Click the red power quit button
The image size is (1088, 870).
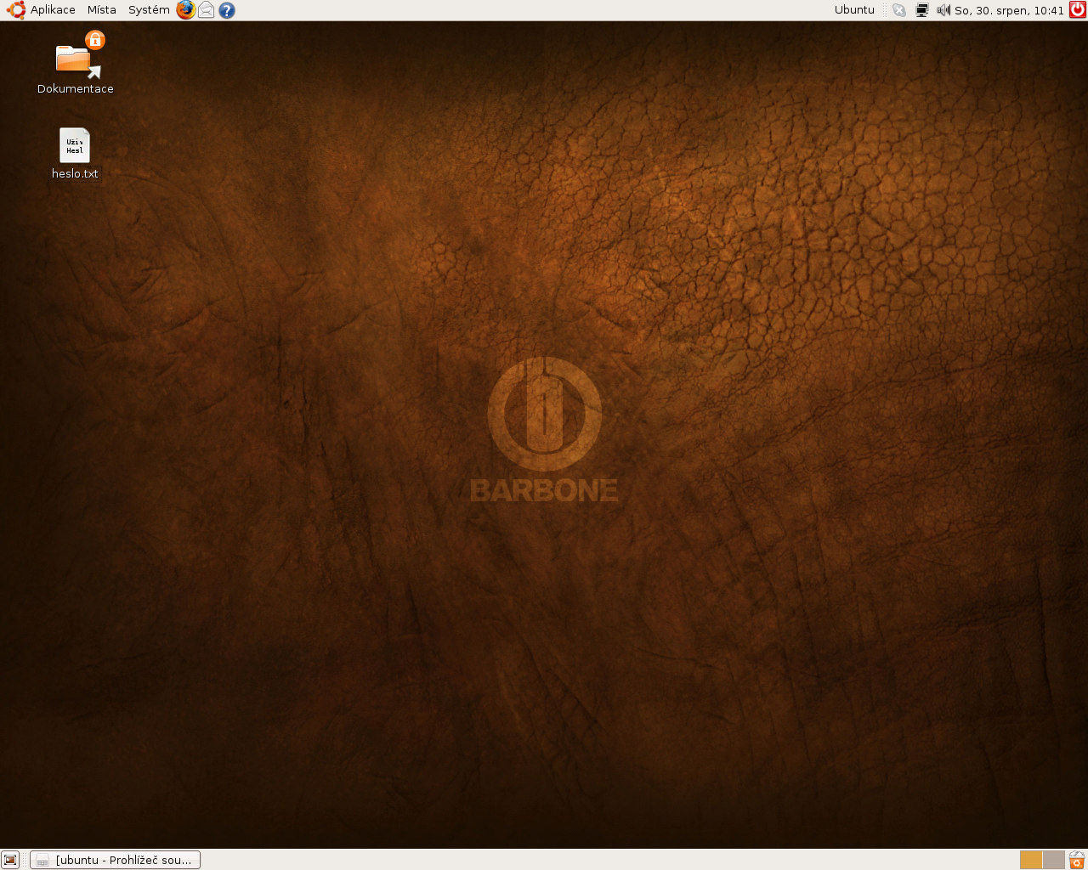(x=1078, y=10)
